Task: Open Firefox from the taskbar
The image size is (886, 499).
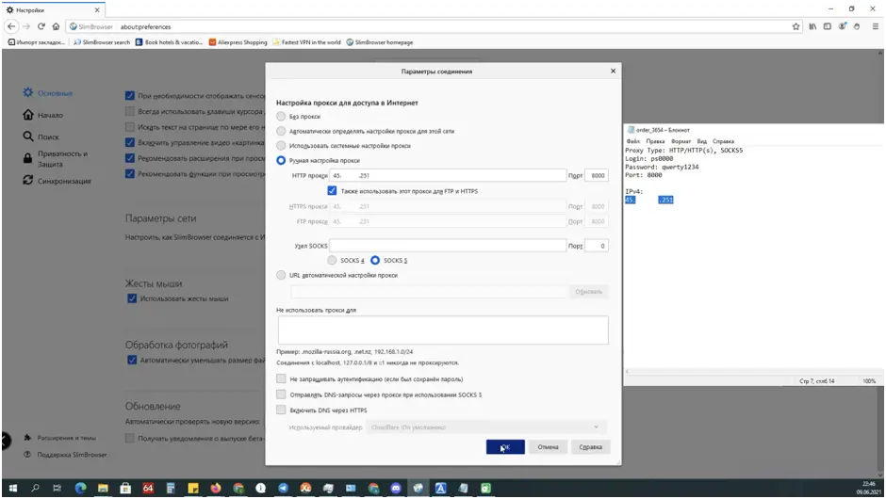Action: [x=215, y=489]
